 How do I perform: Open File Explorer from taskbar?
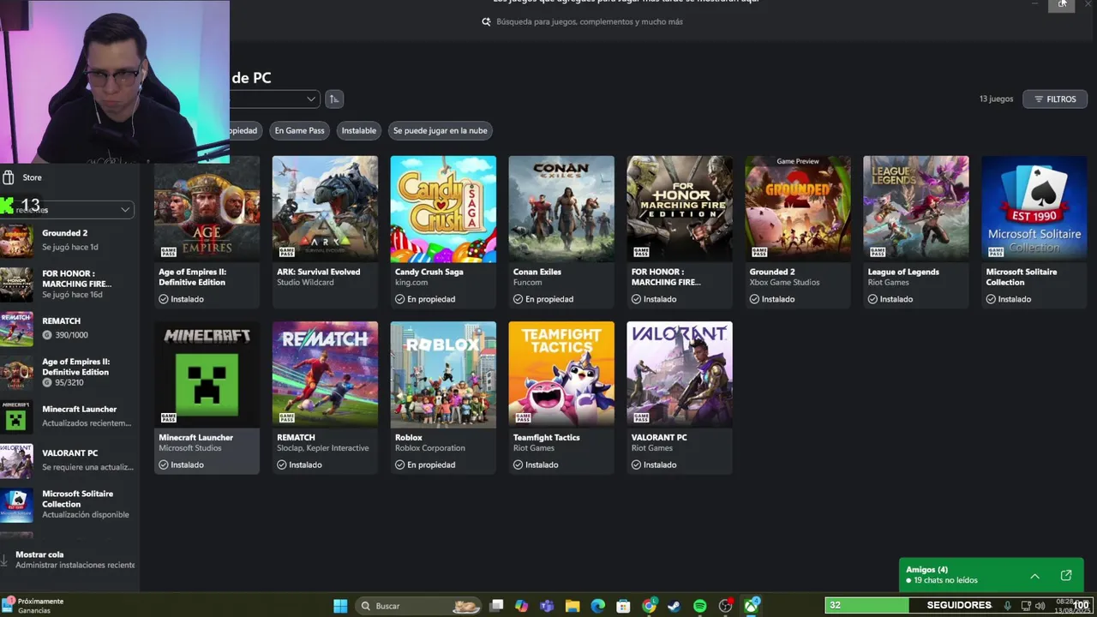click(x=572, y=606)
